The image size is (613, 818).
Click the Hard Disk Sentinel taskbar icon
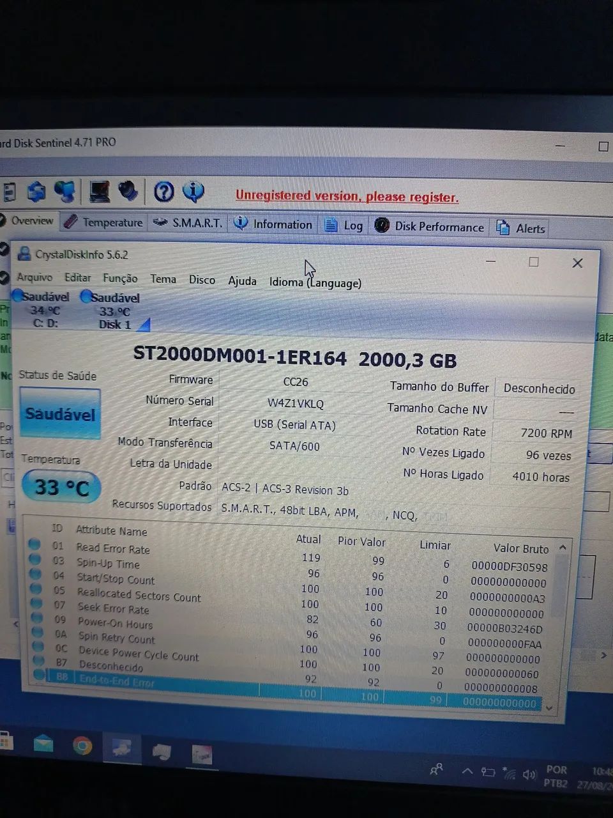click(x=121, y=748)
